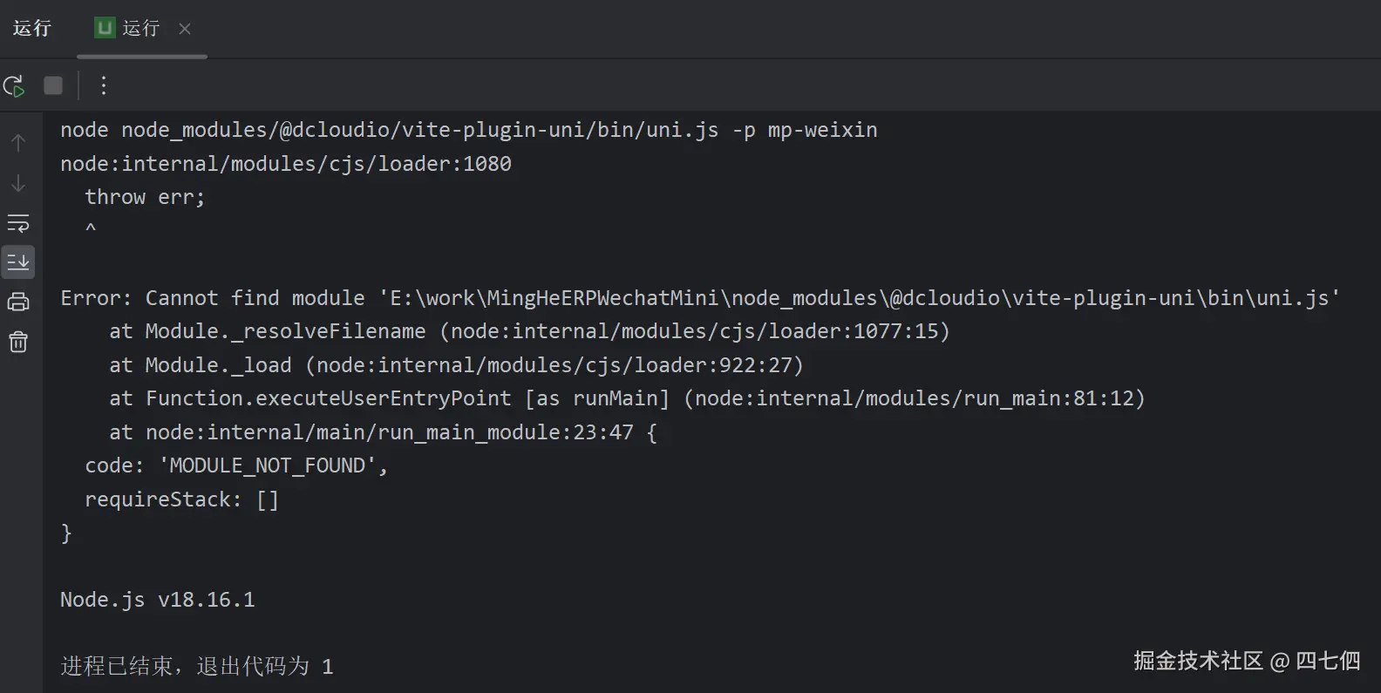Clear console with the trash icon
The height and width of the screenshot is (693, 1381).
click(x=18, y=342)
